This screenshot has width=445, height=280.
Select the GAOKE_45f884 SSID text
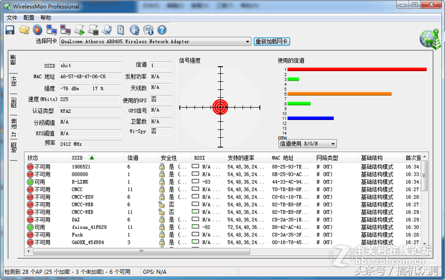[x=88, y=242]
